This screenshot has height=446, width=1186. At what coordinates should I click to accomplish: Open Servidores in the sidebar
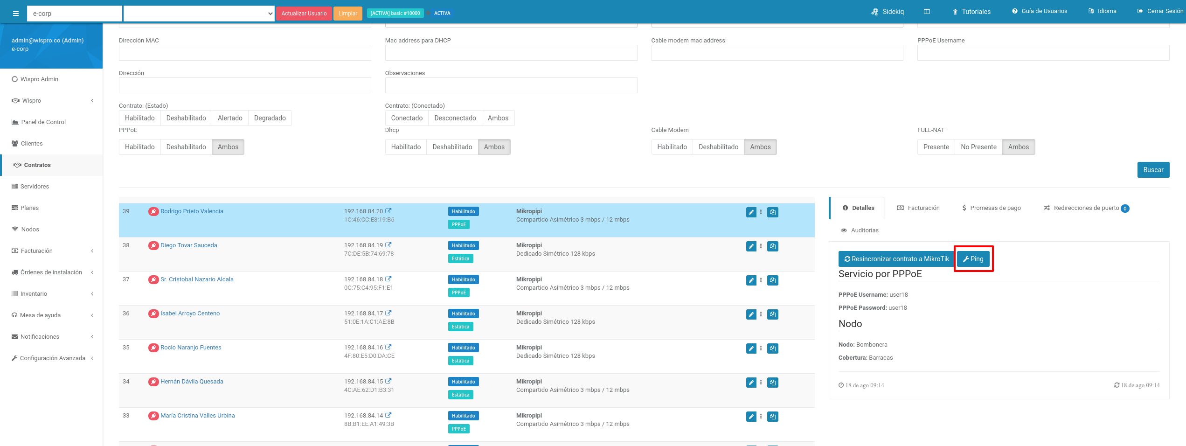51,187
